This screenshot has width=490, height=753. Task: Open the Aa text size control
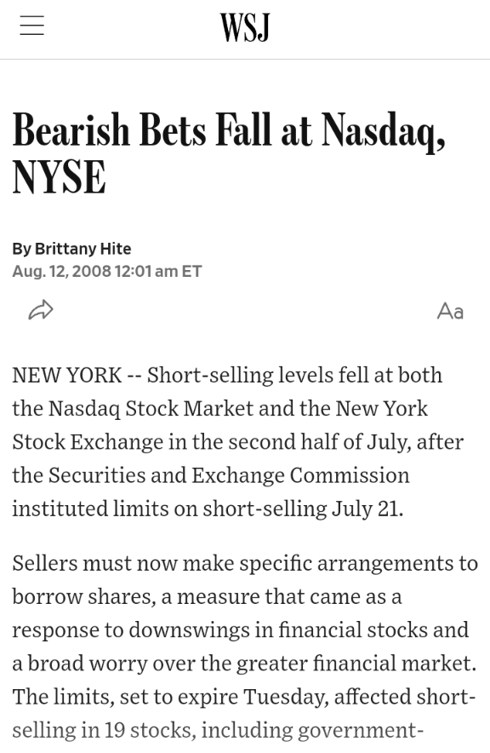tap(450, 311)
